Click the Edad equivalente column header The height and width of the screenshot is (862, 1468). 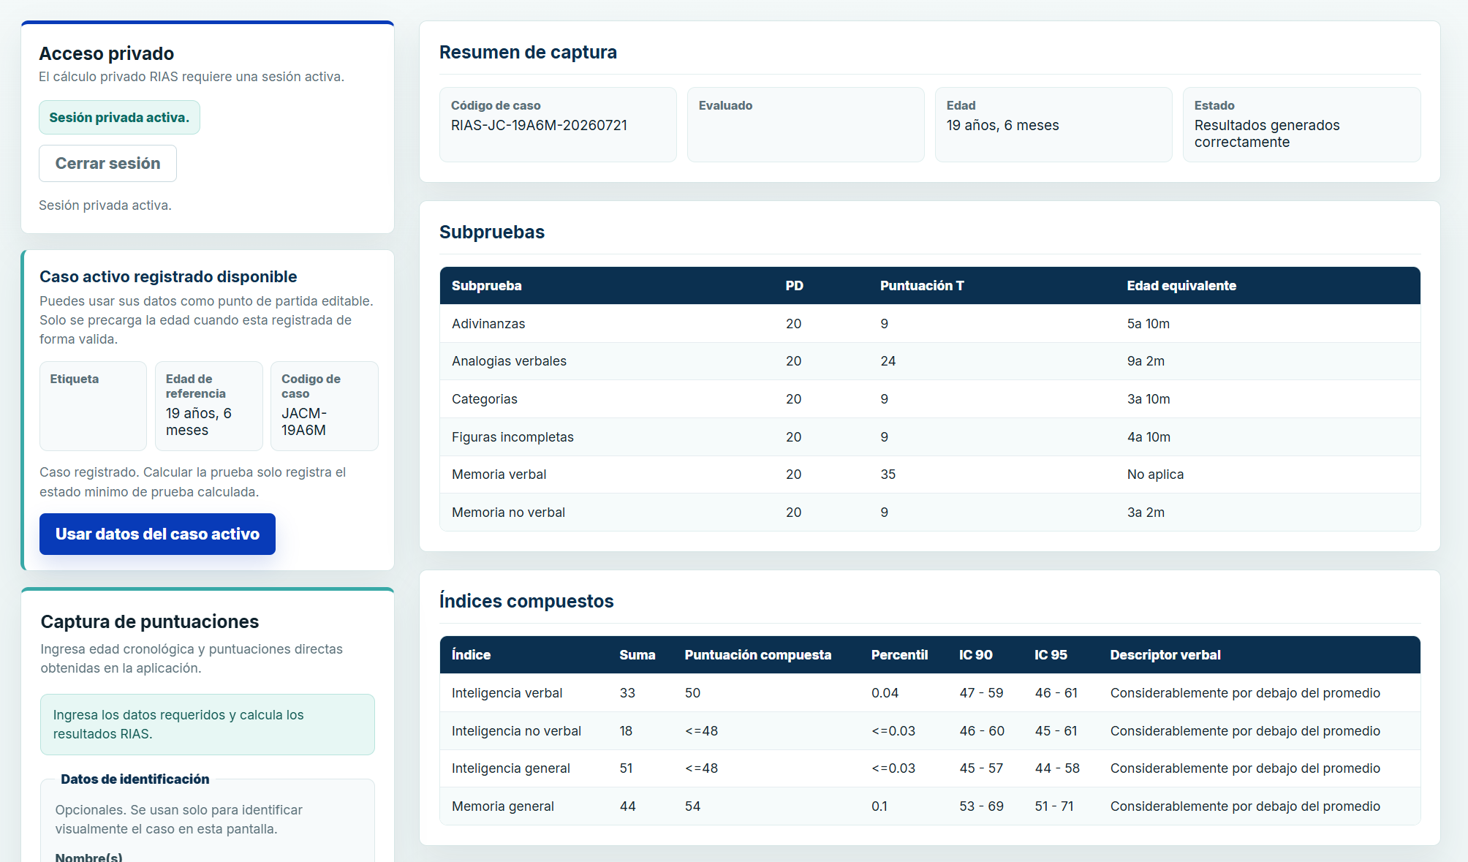[x=1181, y=286]
